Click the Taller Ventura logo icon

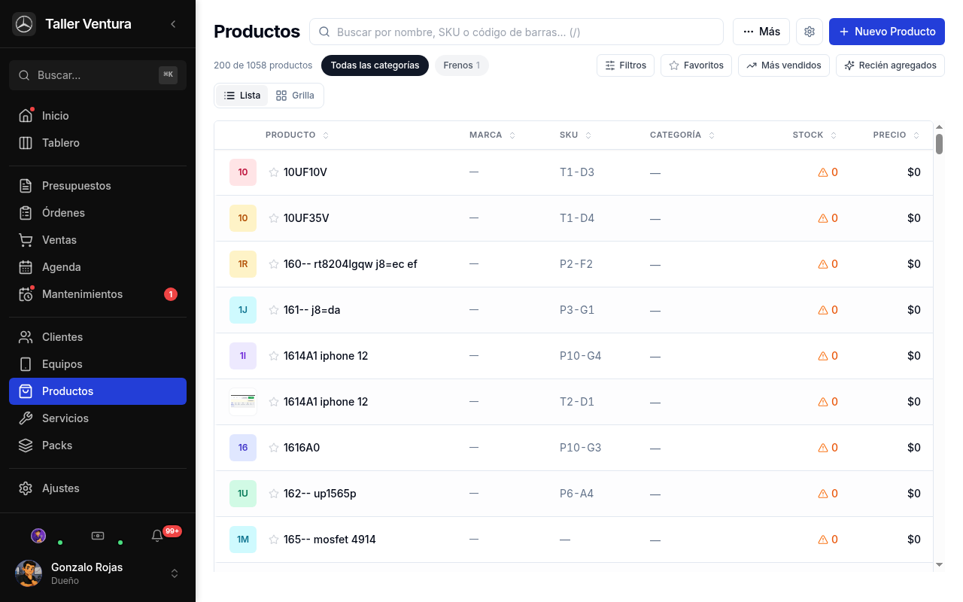[x=24, y=24]
